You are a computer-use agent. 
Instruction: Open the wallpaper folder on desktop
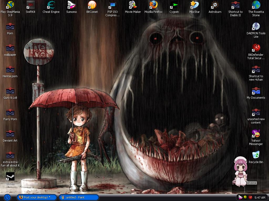10,48
